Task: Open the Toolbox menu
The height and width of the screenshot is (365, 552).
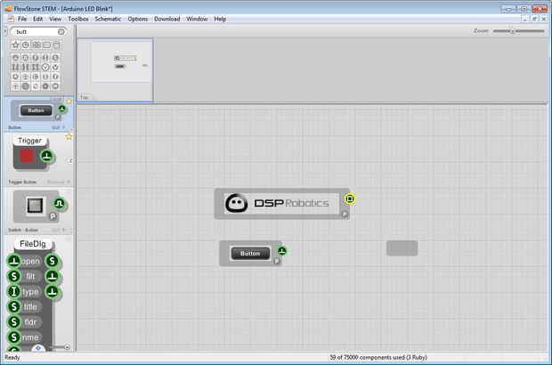Action: [x=78, y=19]
